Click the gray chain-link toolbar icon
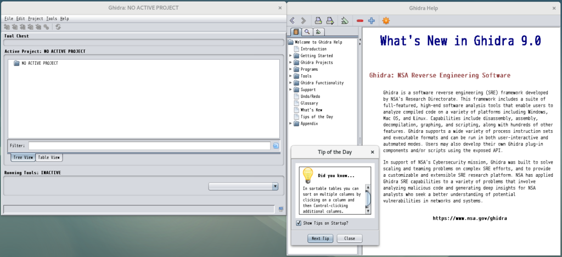The image size is (562, 257). [x=46, y=27]
